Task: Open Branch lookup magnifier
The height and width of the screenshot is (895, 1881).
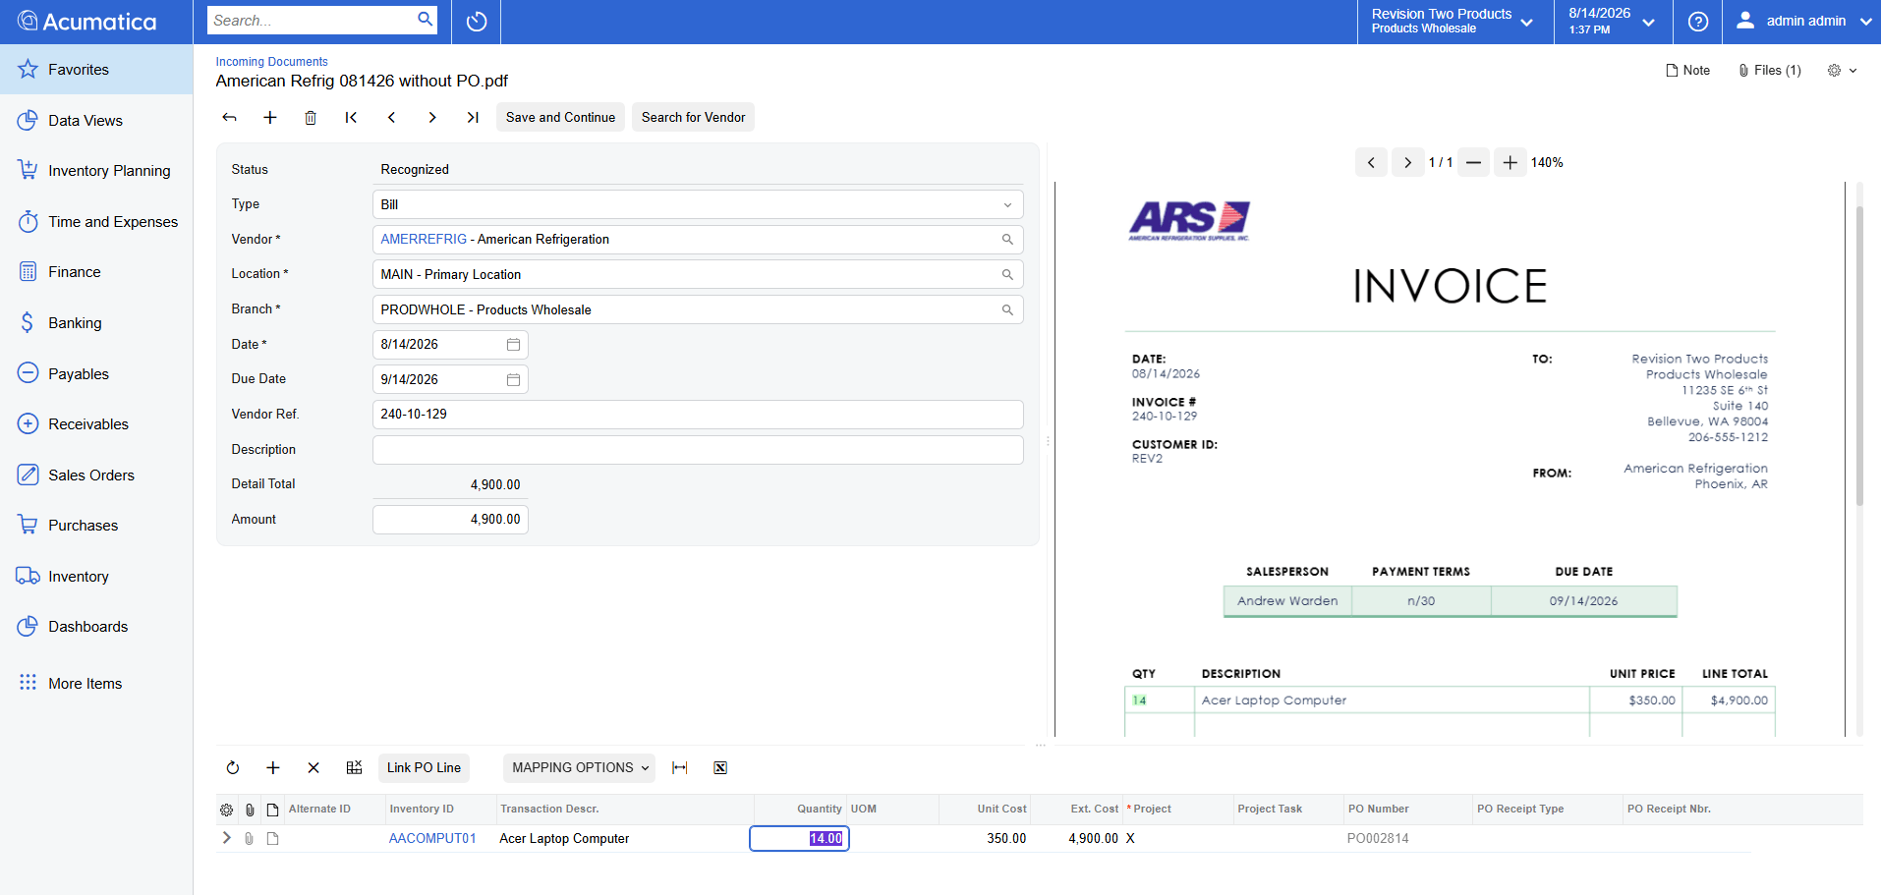Action: (1007, 309)
